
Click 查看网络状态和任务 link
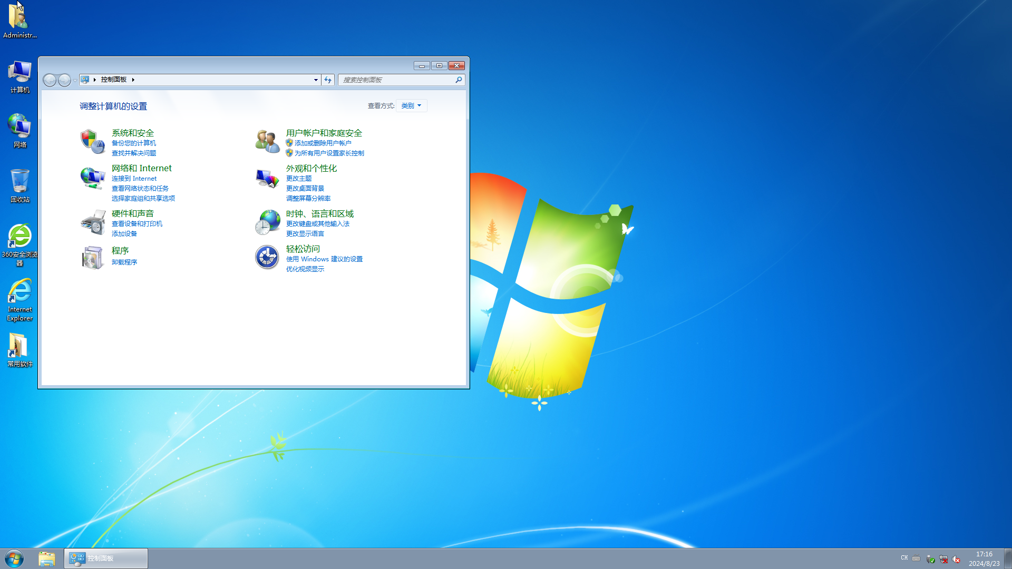pos(140,189)
